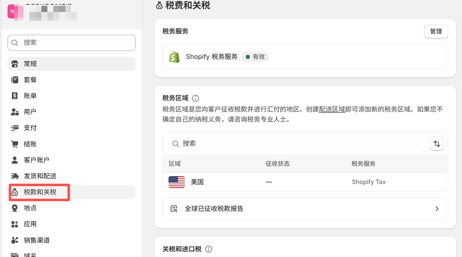
Task: Click the 应用 apps grid icon
Action: point(15,224)
